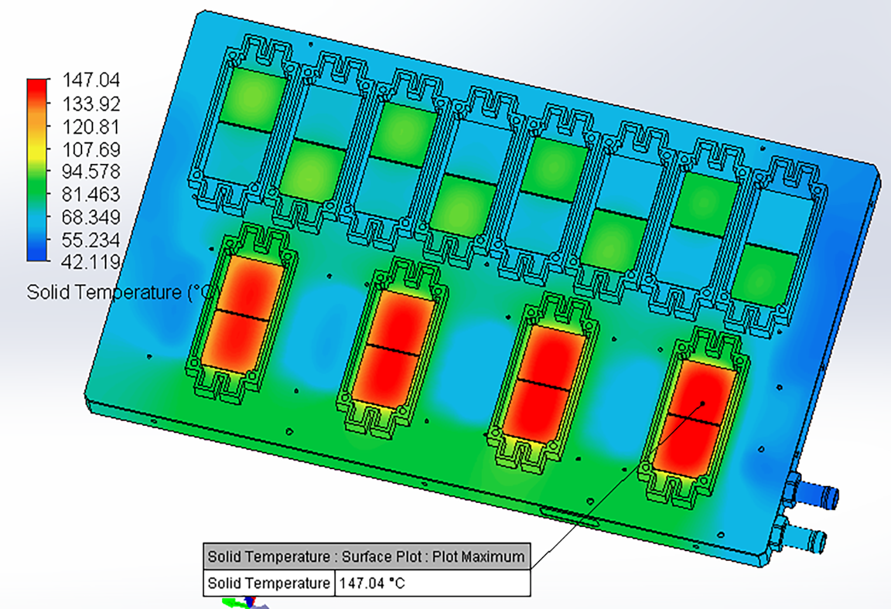The width and height of the screenshot is (891, 609).
Task: Select the 55.234 legend value
Action: click(x=91, y=240)
